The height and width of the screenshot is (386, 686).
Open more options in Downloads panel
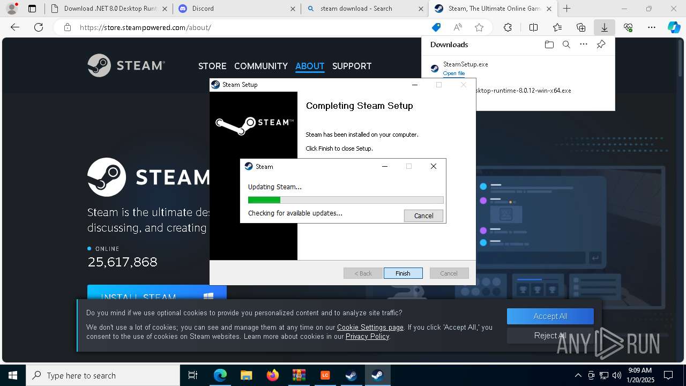(x=584, y=44)
